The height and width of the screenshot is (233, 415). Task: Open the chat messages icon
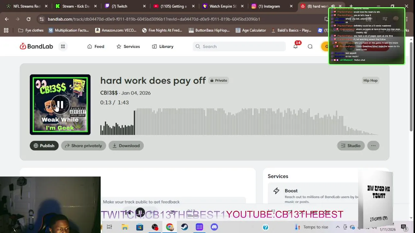(310, 46)
